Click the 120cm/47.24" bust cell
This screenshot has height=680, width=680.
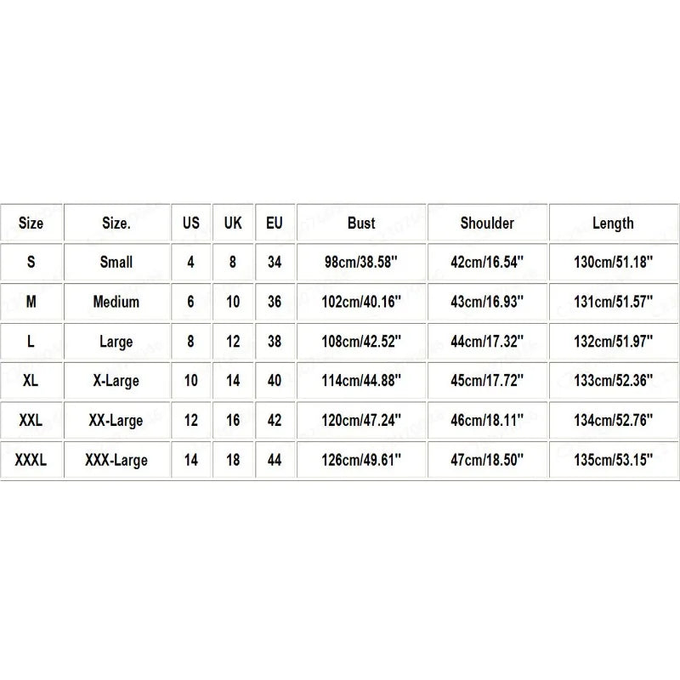pyautogui.click(x=361, y=420)
